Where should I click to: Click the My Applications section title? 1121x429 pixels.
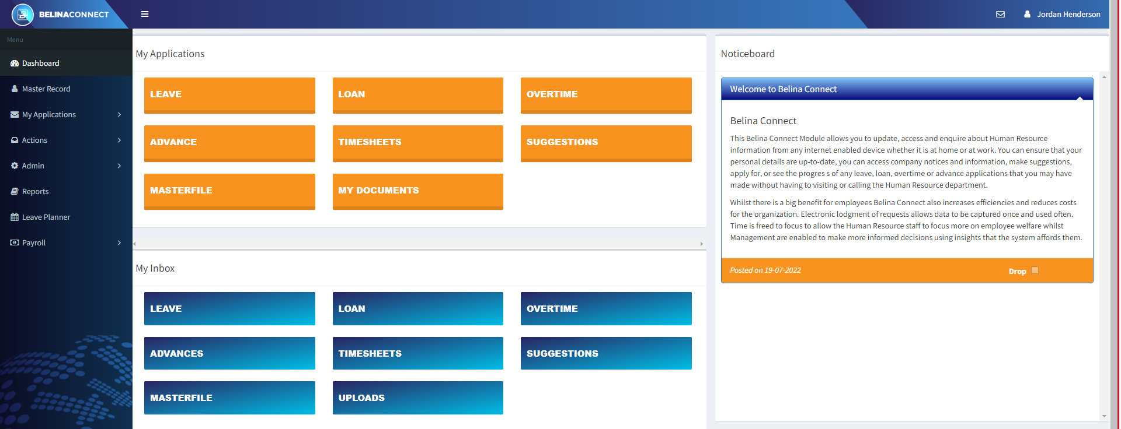170,54
